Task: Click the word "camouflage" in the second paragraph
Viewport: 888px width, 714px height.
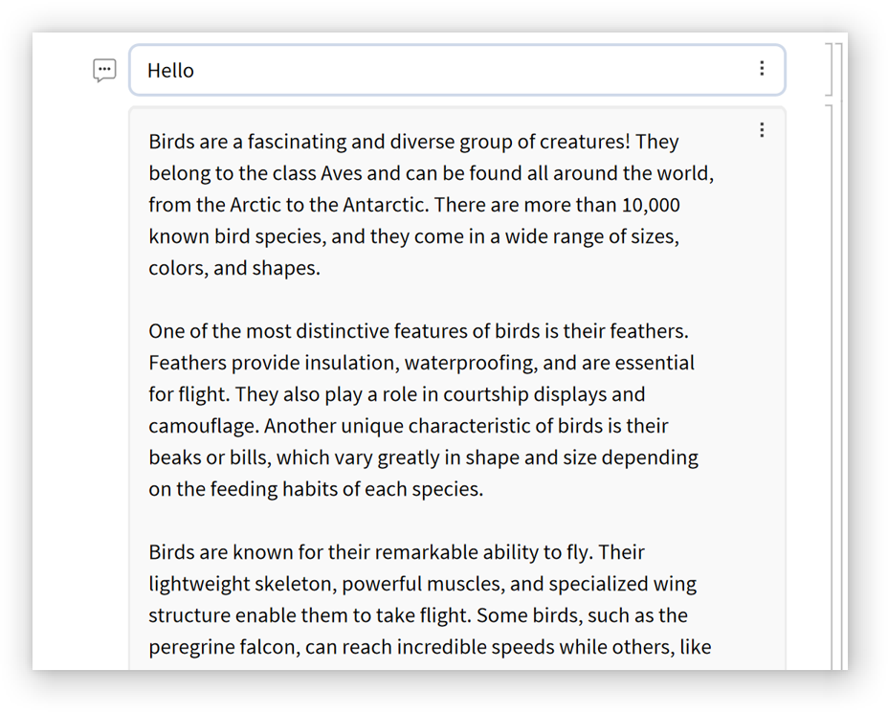Action: pos(202,426)
